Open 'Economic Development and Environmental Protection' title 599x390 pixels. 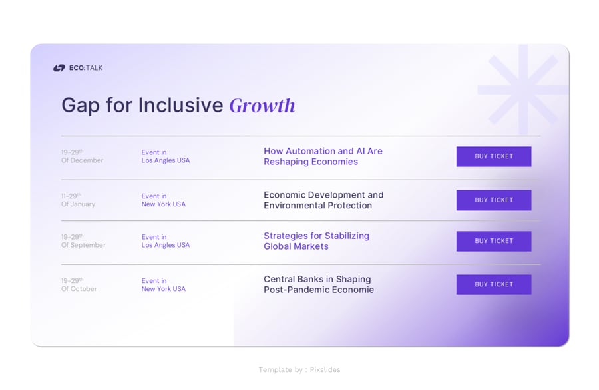[323, 200]
